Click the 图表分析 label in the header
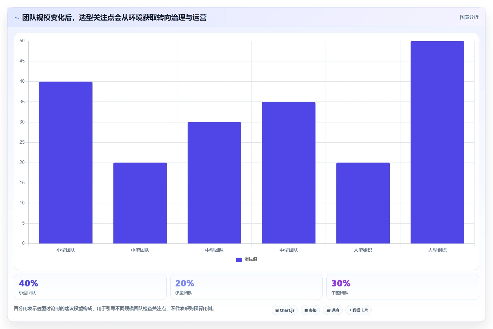This screenshot has height=329, width=493. (x=469, y=17)
